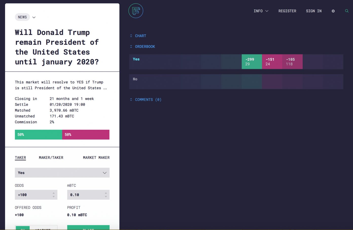
Task: Click the search magnifier icon
Action: (x=347, y=11)
